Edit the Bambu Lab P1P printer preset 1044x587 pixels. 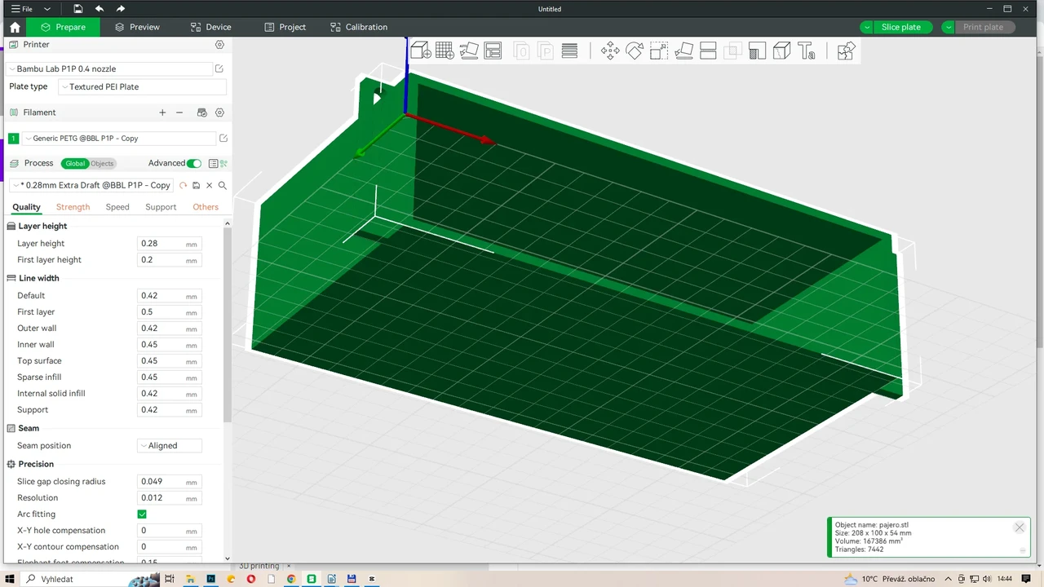point(219,69)
